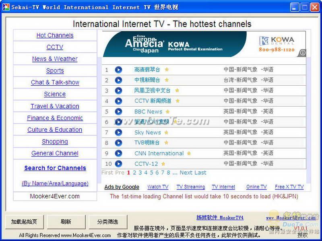Image resolution: width=322 pixels, height=241 pixels.
Task: Open Finance & Economic category
Action: pyautogui.click(x=55, y=118)
